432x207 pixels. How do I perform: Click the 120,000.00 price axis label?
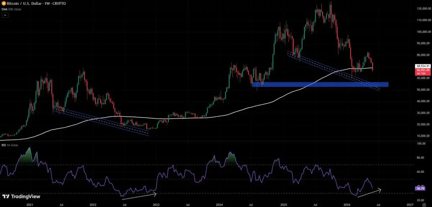tap(424, 8)
